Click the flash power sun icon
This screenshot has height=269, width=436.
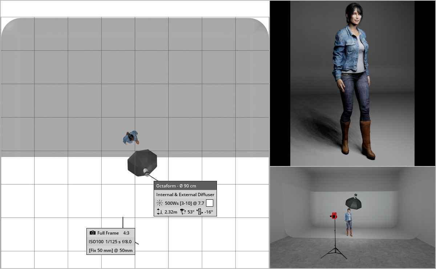coord(160,203)
